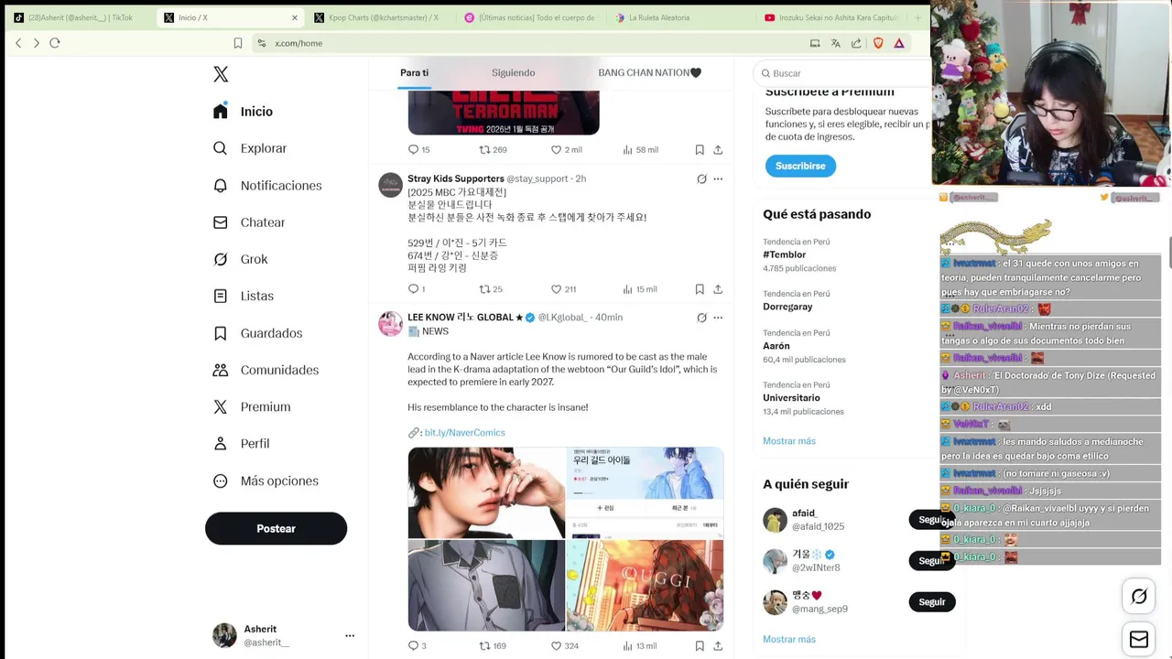This screenshot has height=659, width=1172.
Task: Open Comunidades in sidebar
Action: click(266, 370)
